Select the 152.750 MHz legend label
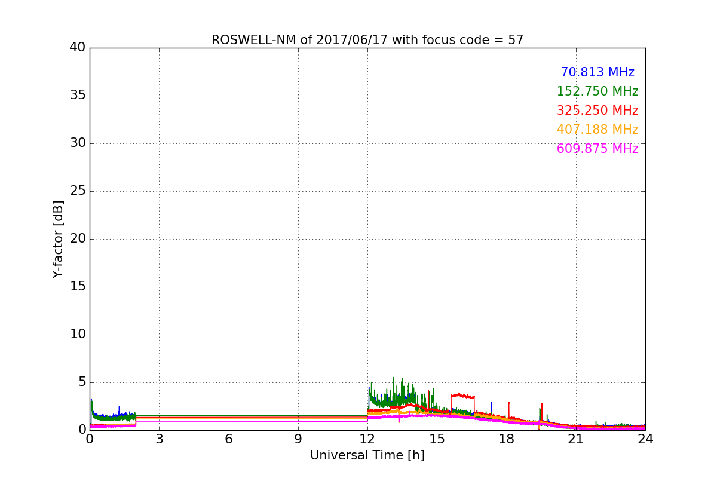The width and height of the screenshot is (717, 478). (x=597, y=91)
